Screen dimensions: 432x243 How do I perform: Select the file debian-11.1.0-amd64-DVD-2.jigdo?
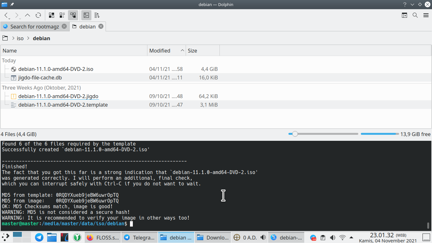(x=59, y=96)
